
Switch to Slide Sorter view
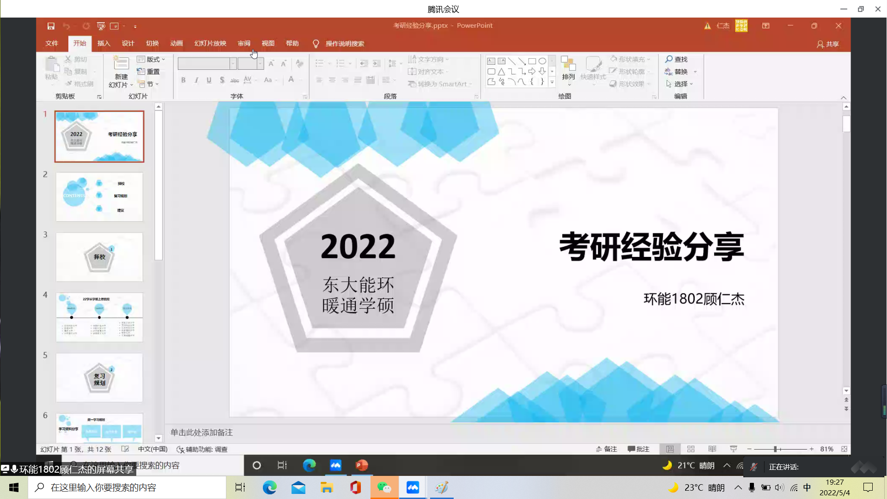click(x=691, y=449)
